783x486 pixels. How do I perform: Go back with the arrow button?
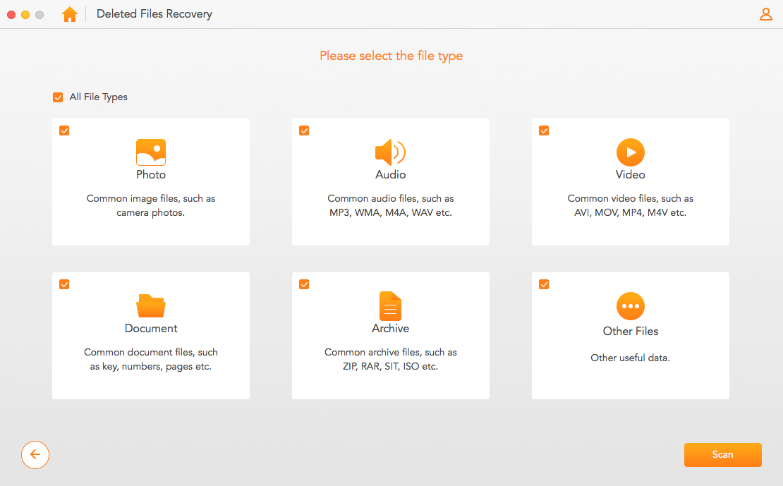pos(35,454)
